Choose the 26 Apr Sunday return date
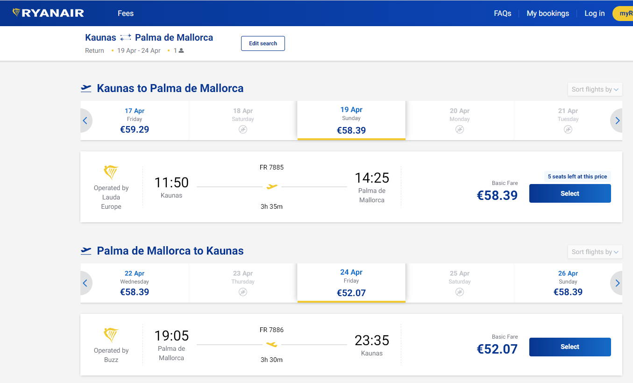 tap(568, 283)
